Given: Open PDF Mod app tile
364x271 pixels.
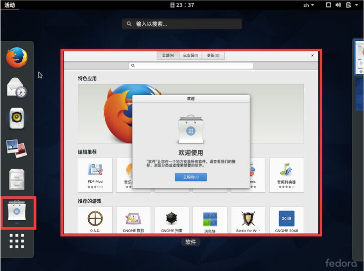Looking at the screenshot, I should [x=95, y=175].
